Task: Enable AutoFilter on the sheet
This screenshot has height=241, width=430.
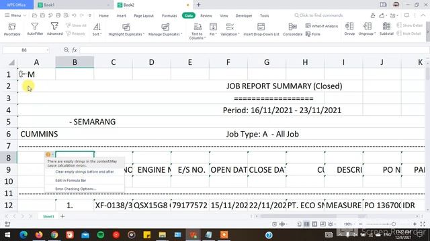Action: [35, 29]
